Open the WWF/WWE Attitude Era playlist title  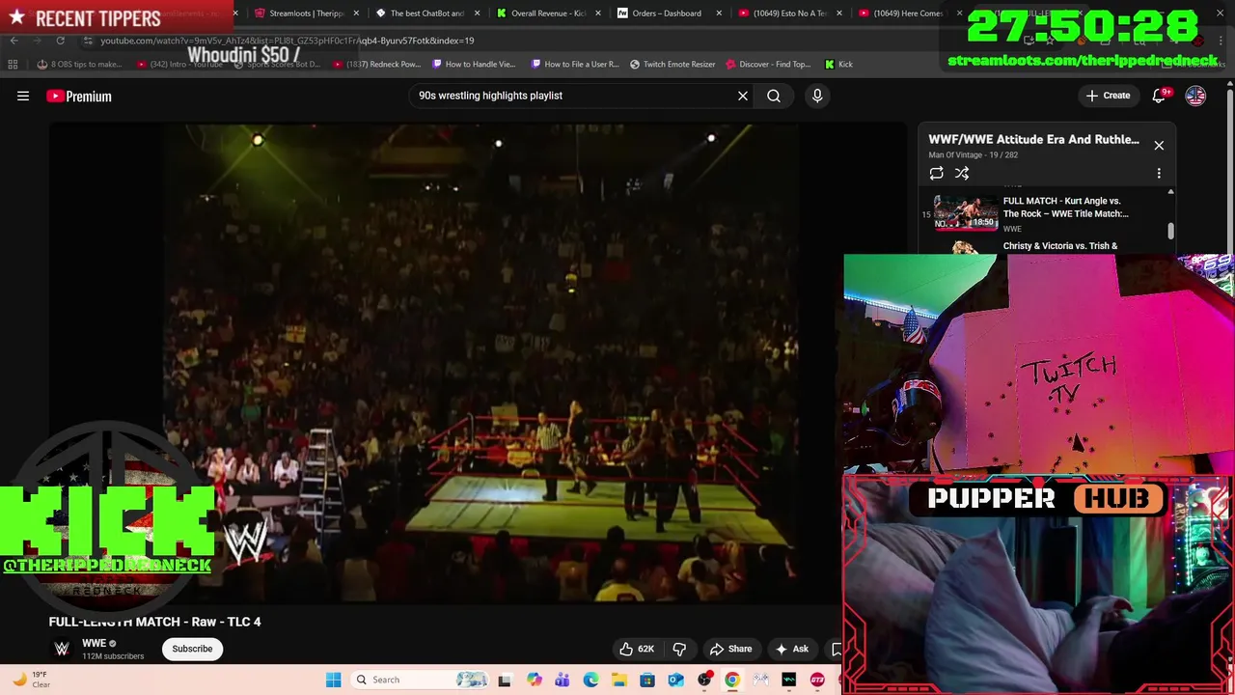pos(1033,139)
